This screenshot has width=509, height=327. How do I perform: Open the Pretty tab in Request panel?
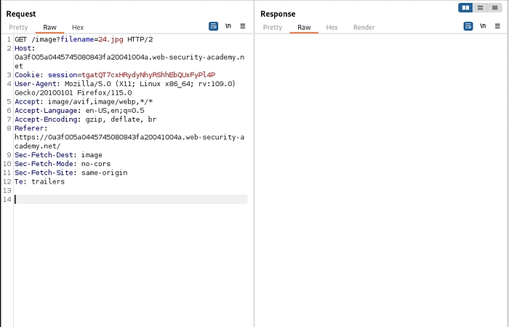(x=18, y=27)
